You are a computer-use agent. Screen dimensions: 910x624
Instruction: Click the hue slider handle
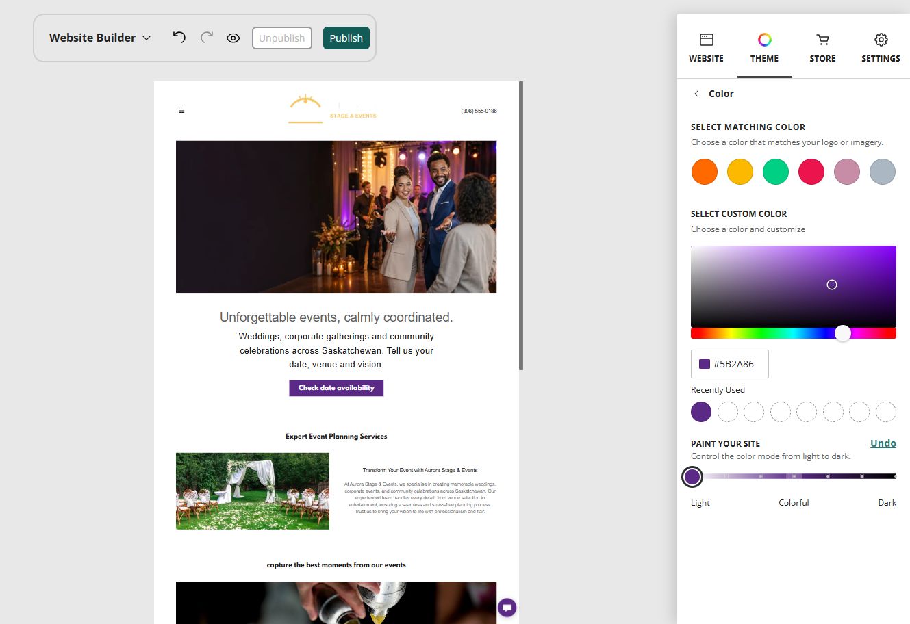843,333
